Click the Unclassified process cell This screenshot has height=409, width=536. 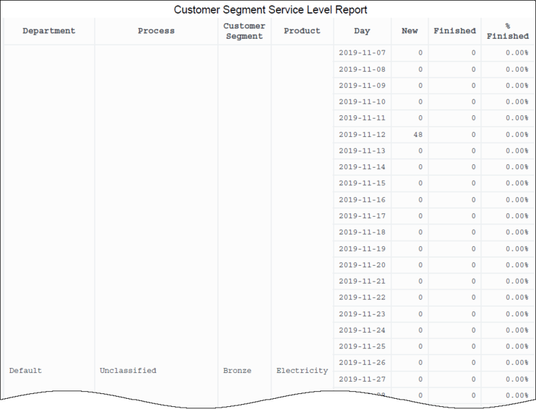pyautogui.click(x=128, y=370)
